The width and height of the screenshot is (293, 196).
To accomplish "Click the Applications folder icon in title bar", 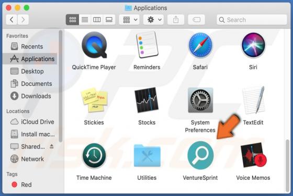I will coord(128,8).
